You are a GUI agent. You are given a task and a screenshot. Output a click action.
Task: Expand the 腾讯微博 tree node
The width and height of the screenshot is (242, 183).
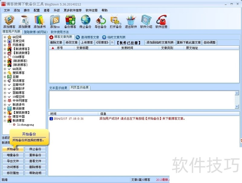[5, 108]
